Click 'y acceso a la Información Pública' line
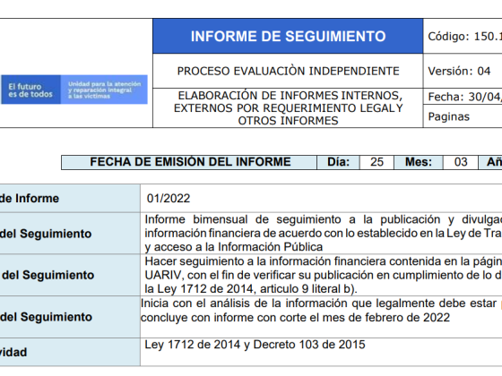This screenshot has height=376, width=502. [x=234, y=247]
